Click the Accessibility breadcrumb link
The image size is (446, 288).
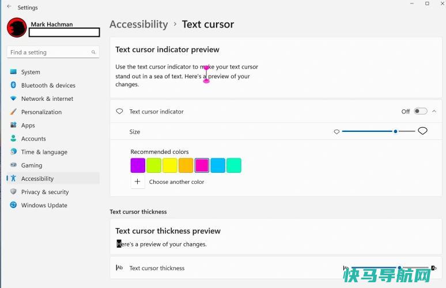[x=139, y=24]
